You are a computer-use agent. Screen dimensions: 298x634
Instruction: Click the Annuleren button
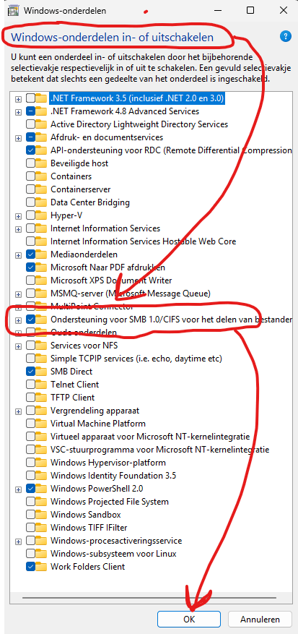click(260, 619)
